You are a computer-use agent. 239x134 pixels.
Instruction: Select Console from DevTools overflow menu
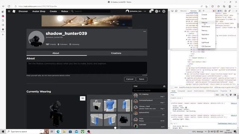click(204, 15)
